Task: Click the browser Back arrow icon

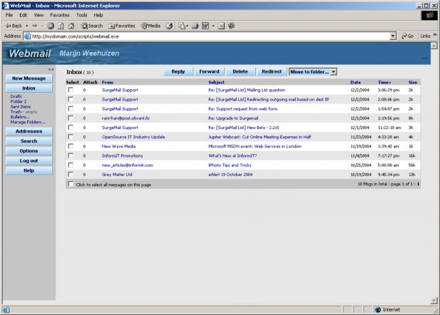Action: coord(7,26)
